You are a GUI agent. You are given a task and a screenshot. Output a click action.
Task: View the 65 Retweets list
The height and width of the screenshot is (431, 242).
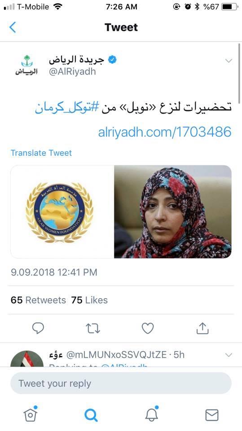38,300
